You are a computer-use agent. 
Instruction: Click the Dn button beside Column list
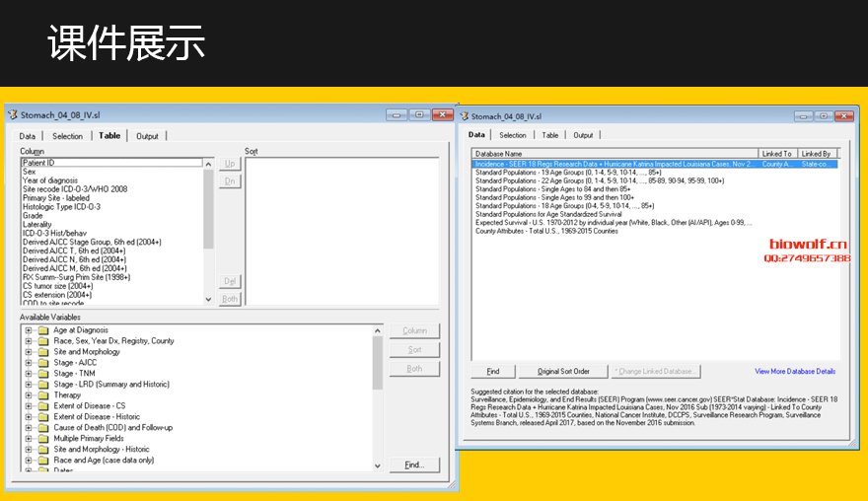230,181
